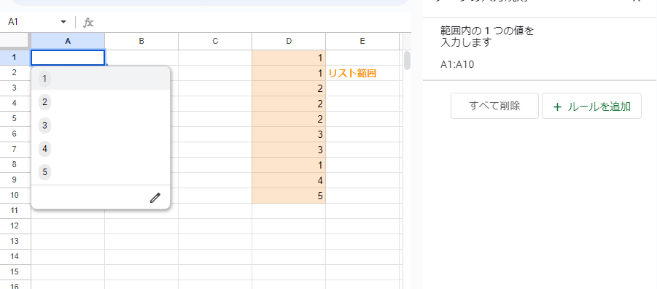Select column B header
The height and width of the screenshot is (289, 657).
pyautogui.click(x=141, y=41)
